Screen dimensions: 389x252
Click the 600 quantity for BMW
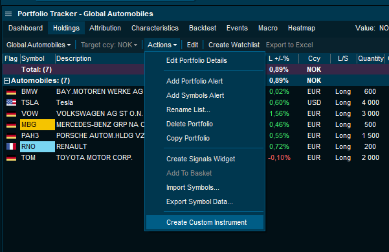tap(370, 91)
